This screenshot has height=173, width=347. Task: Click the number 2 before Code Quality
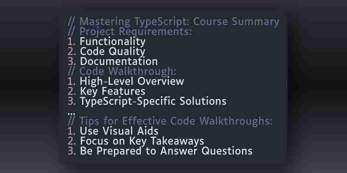72,51
